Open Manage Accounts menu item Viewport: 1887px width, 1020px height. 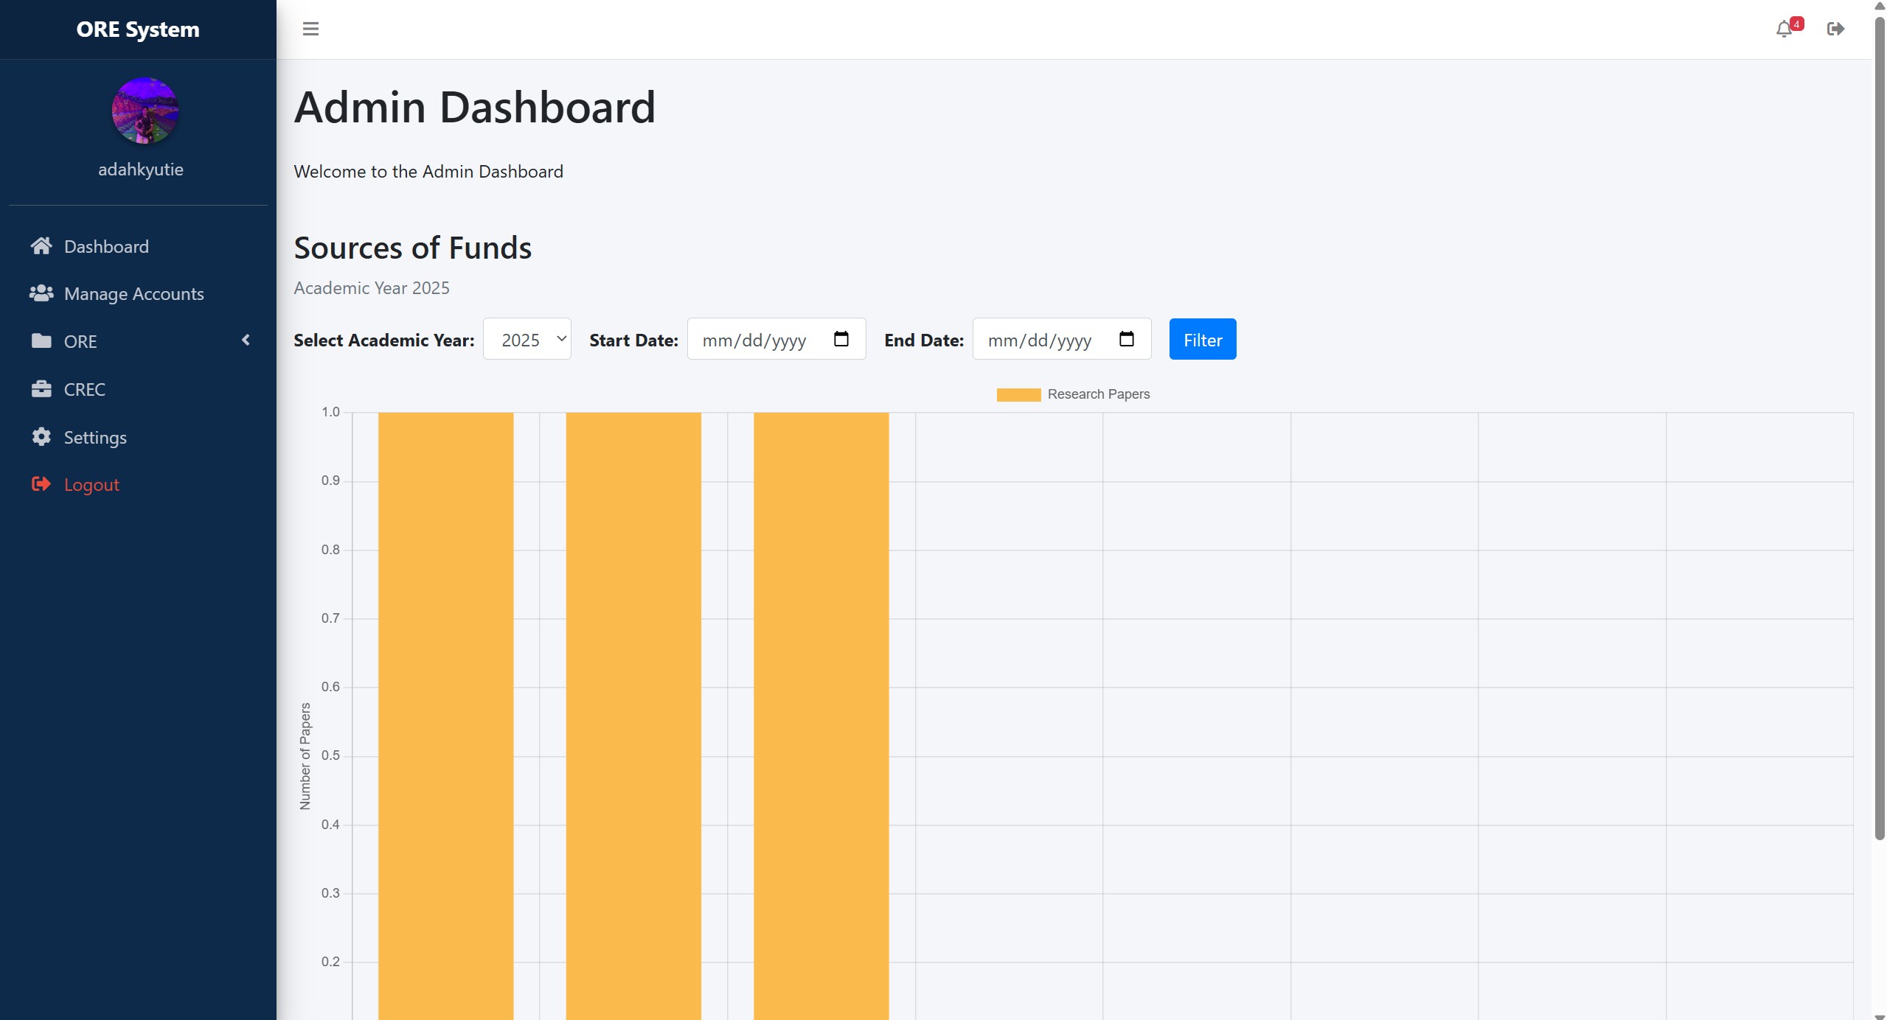pyautogui.click(x=133, y=293)
